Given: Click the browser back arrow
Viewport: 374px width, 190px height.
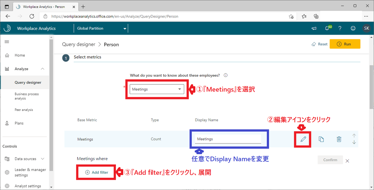Looking at the screenshot, I should [x=8, y=17].
